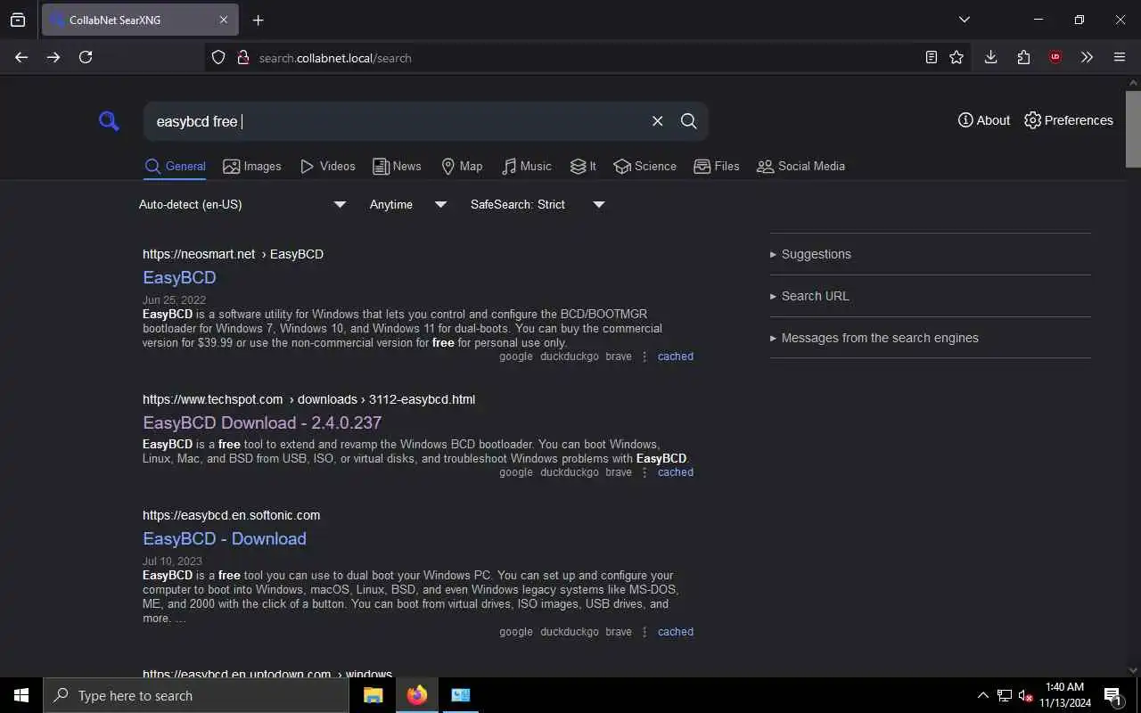Clear the search query with X icon

point(657,121)
